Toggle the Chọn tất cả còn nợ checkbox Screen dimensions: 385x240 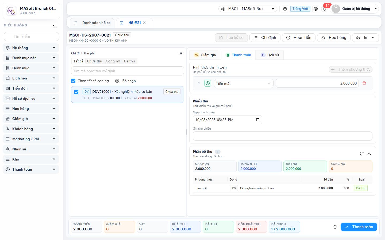[73, 81]
